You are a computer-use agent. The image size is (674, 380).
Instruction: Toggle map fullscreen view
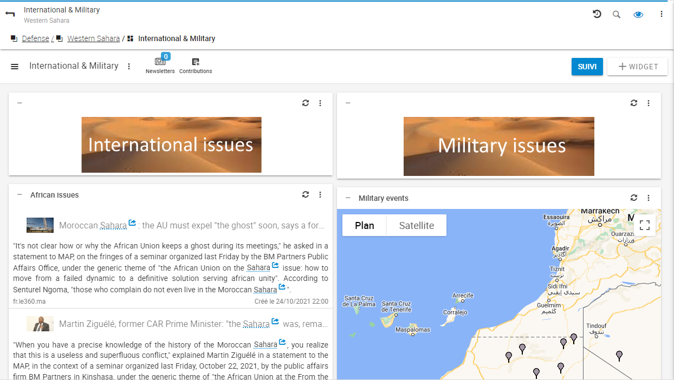point(645,225)
